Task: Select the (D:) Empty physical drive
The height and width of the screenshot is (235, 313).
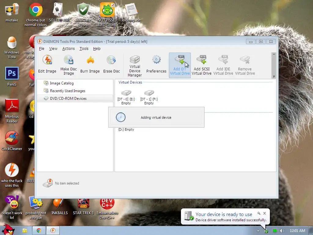Action: [126, 129]
